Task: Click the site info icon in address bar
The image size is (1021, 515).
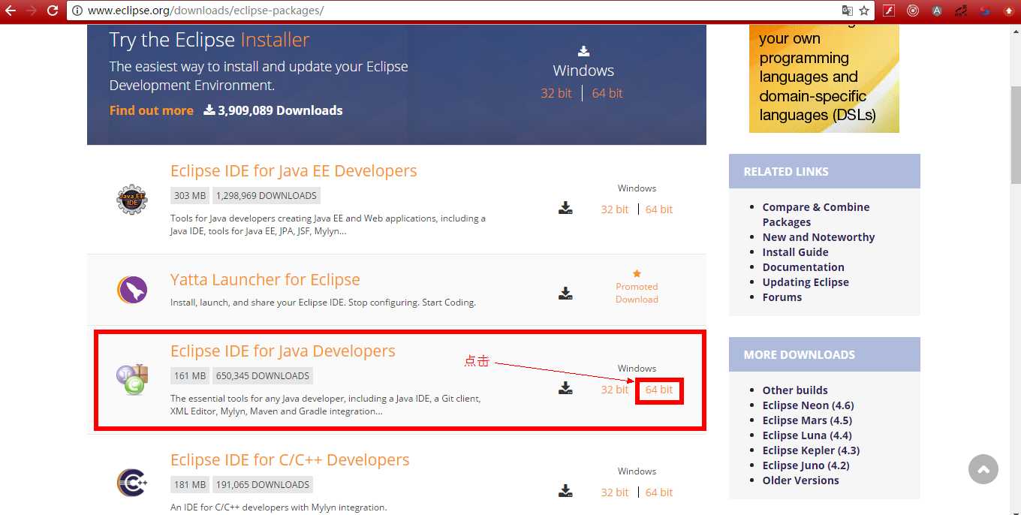Action: [78, 11]
